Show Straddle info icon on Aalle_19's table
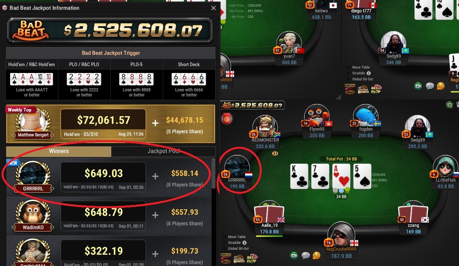 point(244,243)
